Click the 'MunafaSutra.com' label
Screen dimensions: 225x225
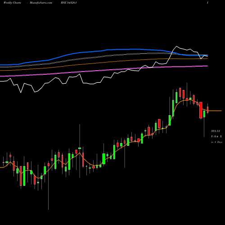point(41,3)
